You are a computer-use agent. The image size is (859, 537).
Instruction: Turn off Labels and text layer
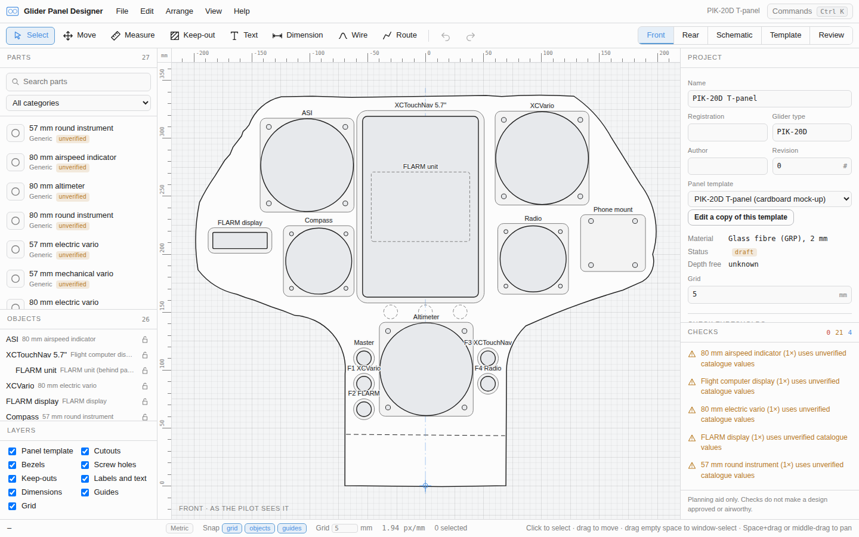85,479
